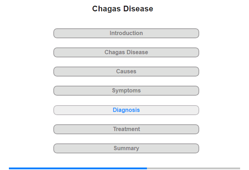This screenshot has width=249, height=170.
Task: Jump to the Treatment section
Action: [x=126, y=129]
